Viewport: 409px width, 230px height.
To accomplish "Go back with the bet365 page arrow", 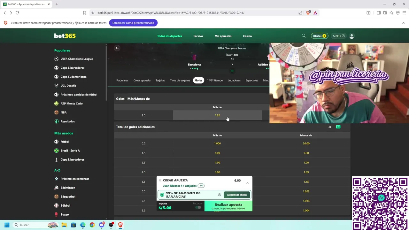I will (117, 48).
